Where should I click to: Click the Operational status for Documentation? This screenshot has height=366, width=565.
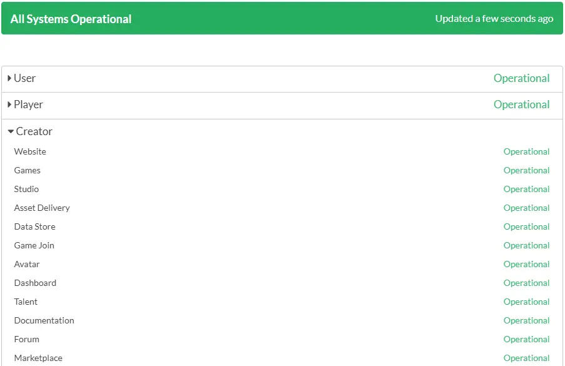coord(526,320)
